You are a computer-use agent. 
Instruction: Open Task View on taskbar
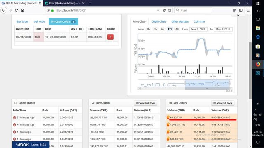(x=258, y=19)
